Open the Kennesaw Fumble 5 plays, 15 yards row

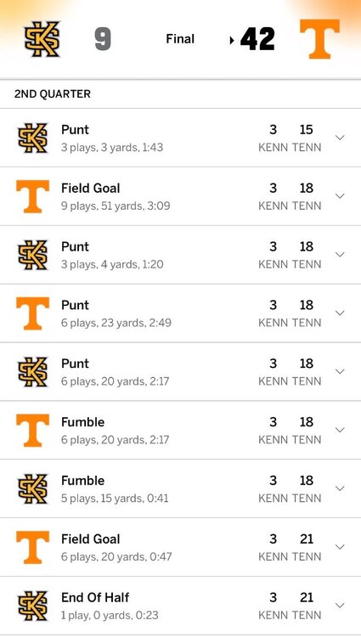(180, 488)
